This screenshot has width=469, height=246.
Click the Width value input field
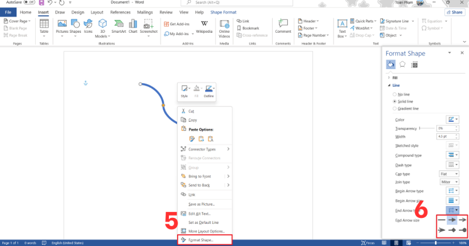tap(444, 136)
